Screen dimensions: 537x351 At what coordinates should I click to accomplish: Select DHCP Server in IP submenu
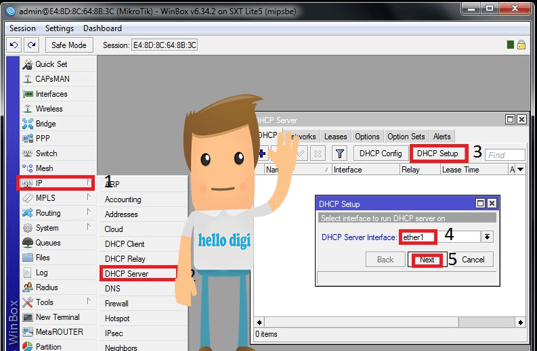138,274
